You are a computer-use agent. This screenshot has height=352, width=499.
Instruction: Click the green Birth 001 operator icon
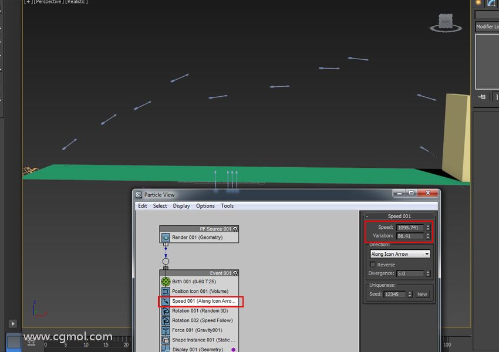(166, 282)
